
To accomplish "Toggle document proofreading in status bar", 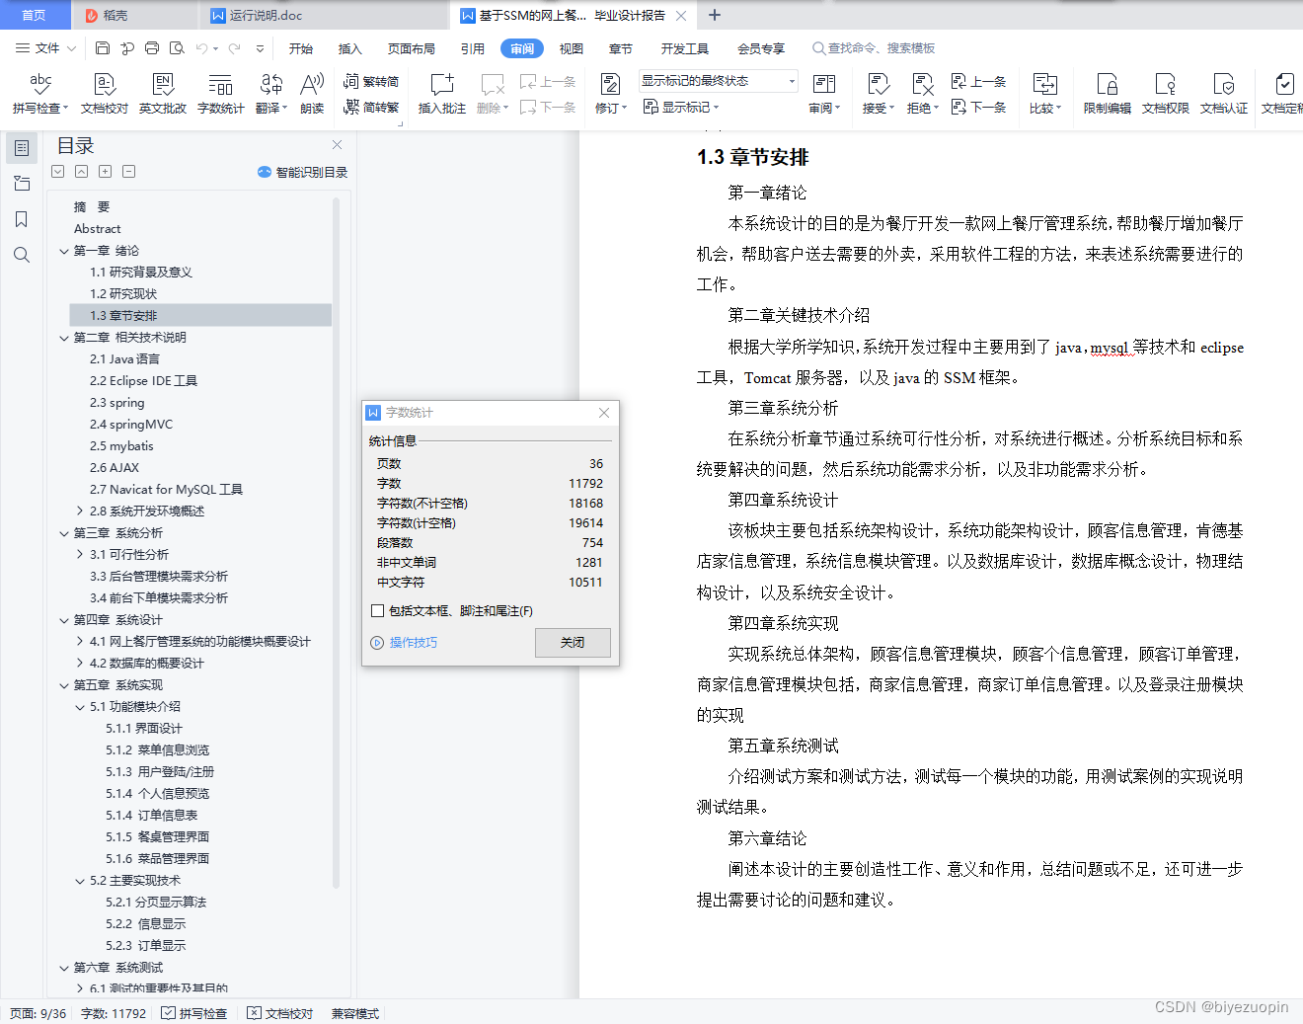I will [x=280, y=1013].
